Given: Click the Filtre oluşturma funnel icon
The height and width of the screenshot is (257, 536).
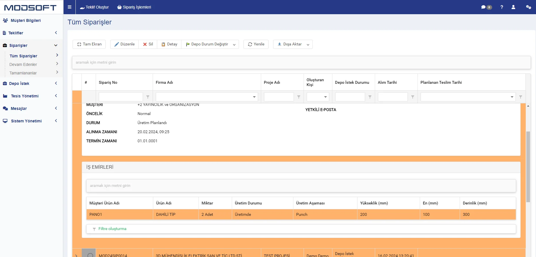Looking at the screenshot, I should click(94, 229).
